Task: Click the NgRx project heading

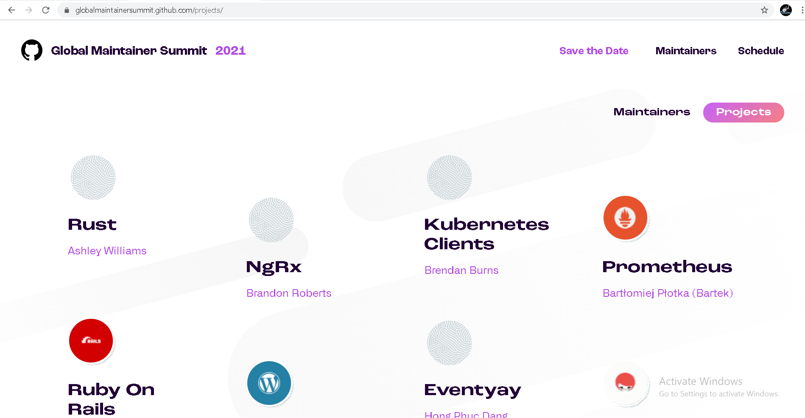Action: (274, 267)
